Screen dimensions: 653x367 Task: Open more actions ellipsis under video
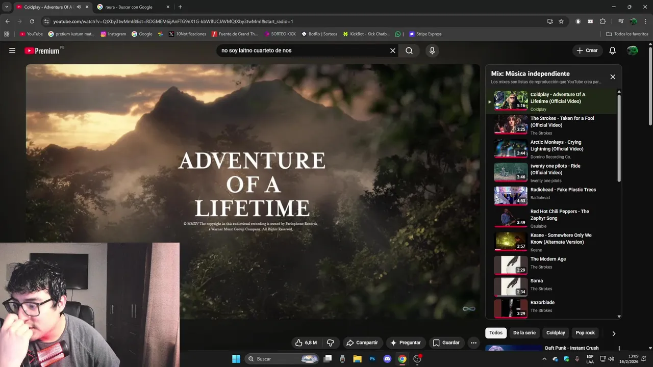tap(473, 343)
